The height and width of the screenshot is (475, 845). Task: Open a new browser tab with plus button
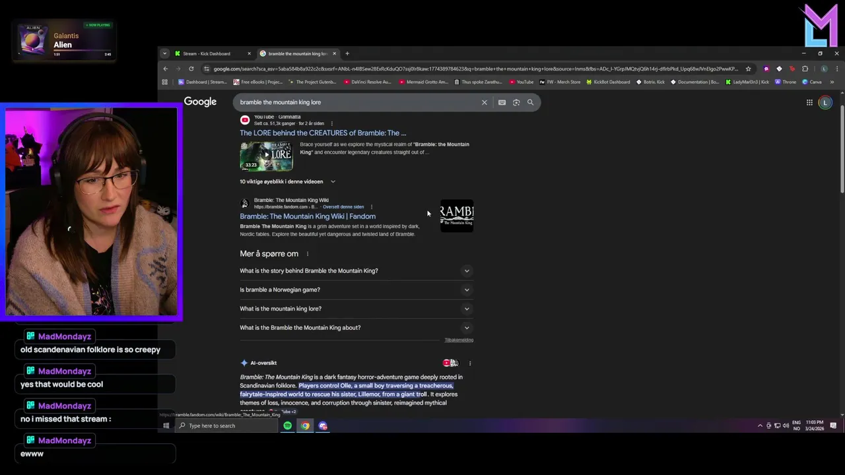click(347, 53)
